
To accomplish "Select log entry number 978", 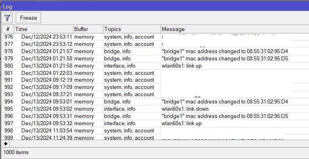I will pos(155,52).
